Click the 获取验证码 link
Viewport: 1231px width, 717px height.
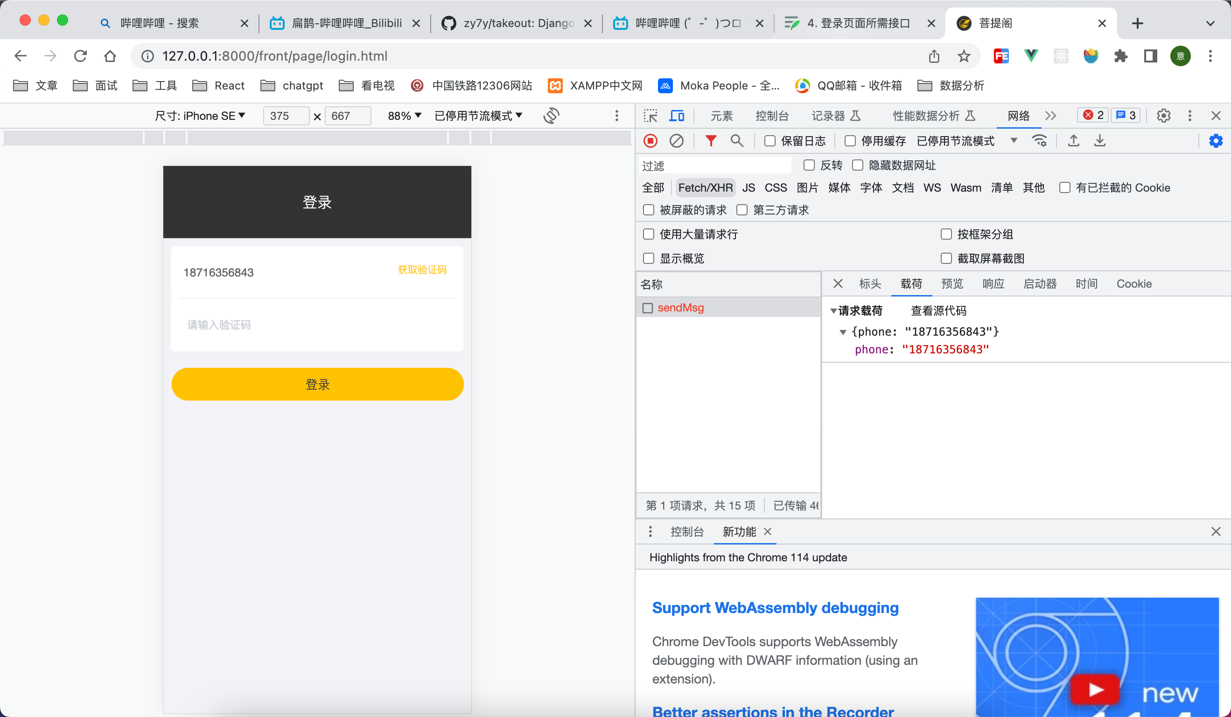(x=422, y=270)
